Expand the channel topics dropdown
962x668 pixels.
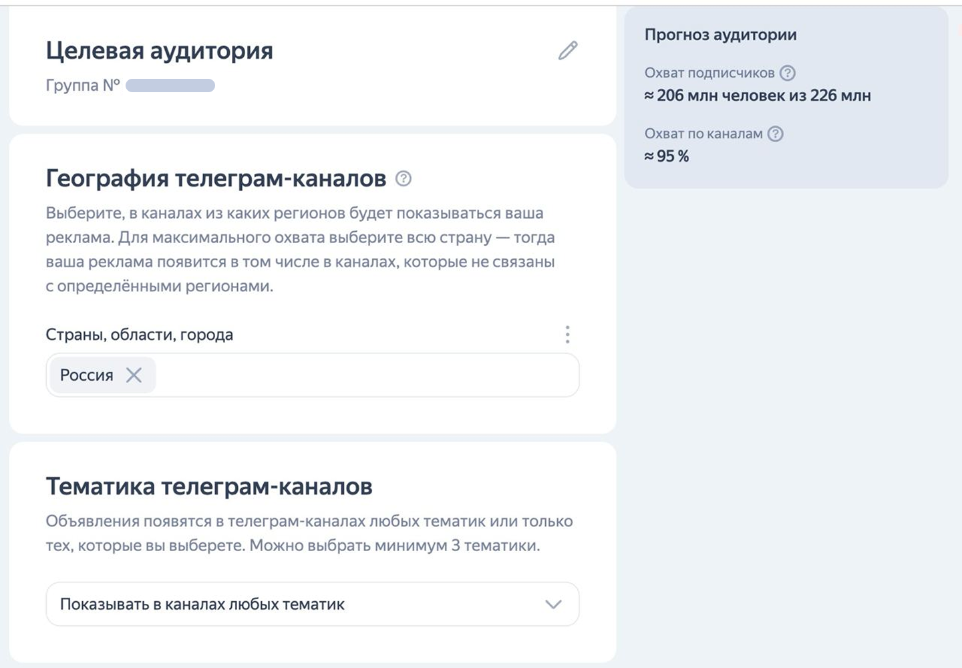pyautogui.click(x=313, y=604)
